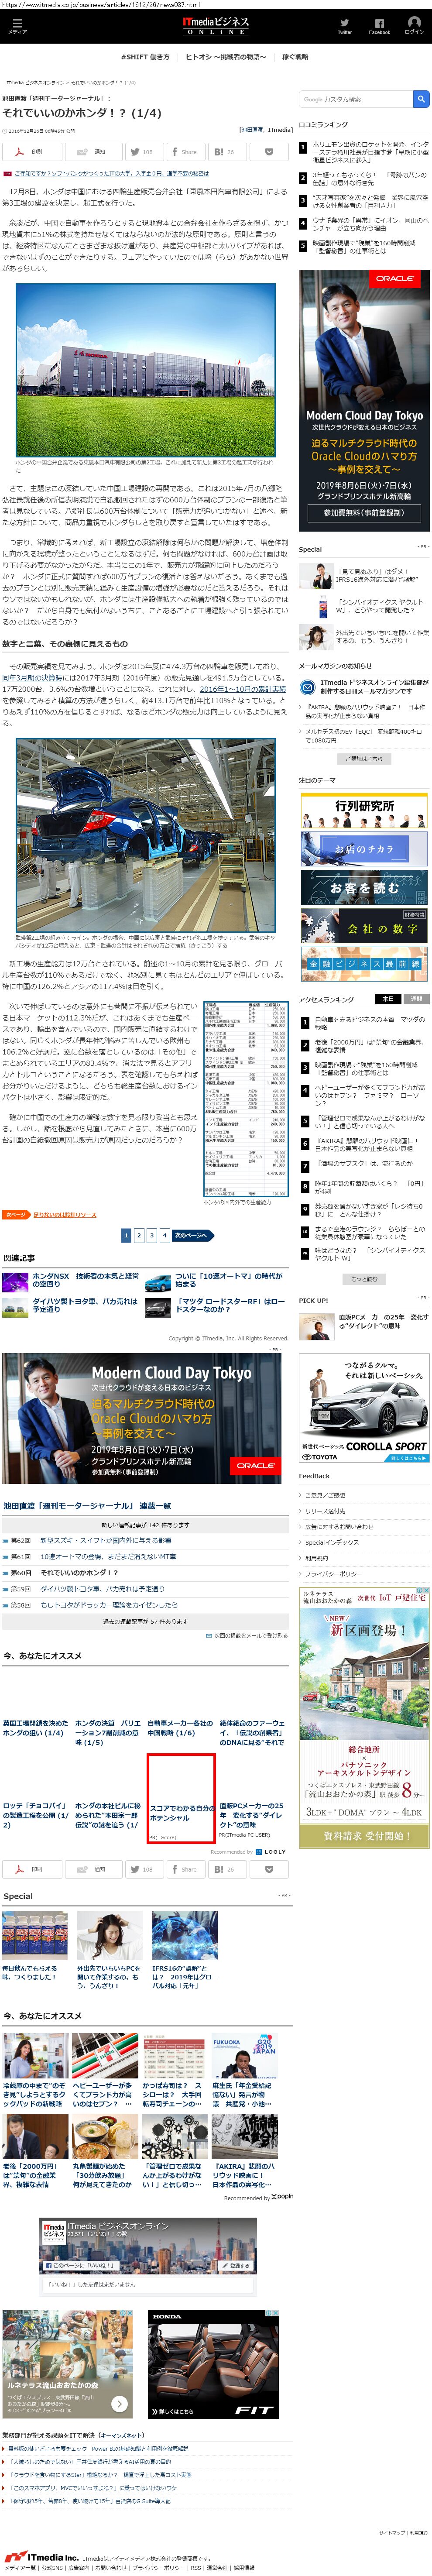Screen dimensions: 432x2576
Task: Go to page 3 in pagination
Action: tap(151, 1235)
